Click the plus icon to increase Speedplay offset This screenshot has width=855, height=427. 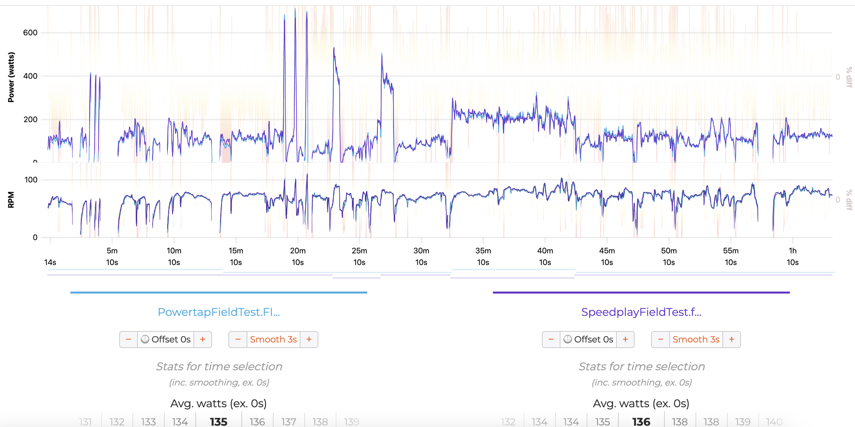coord(625,339)
